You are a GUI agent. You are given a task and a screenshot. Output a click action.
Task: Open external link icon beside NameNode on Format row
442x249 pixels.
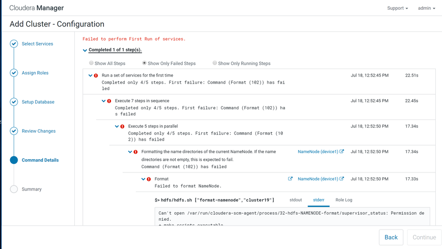(x=342, y=179)
